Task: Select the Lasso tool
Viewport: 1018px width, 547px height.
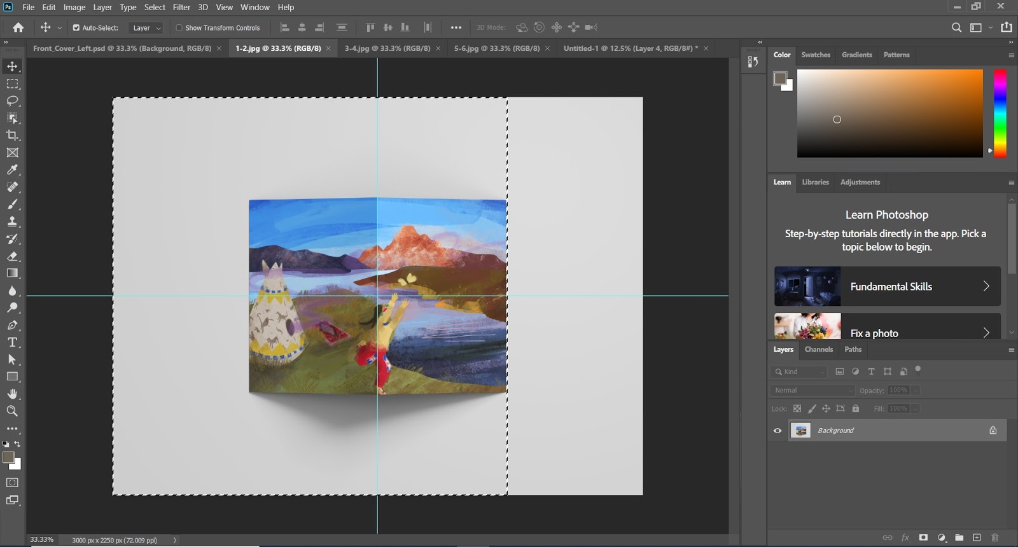Action: tap(12, 101)
